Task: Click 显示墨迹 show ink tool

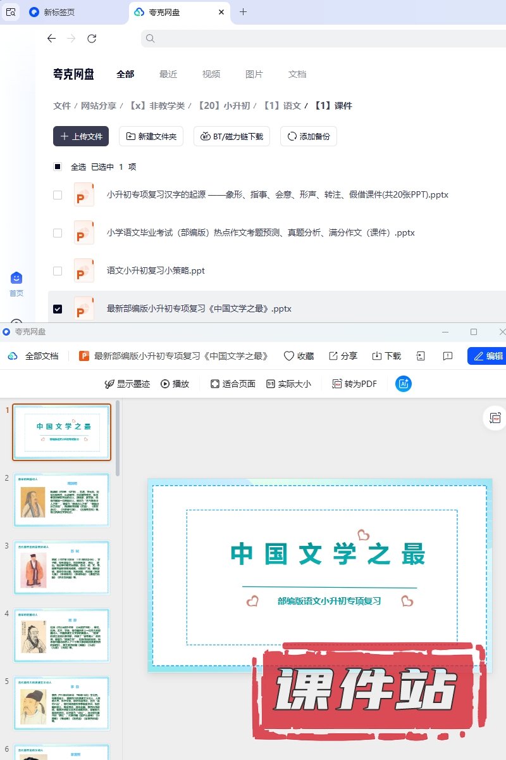Action: point(127,384)
